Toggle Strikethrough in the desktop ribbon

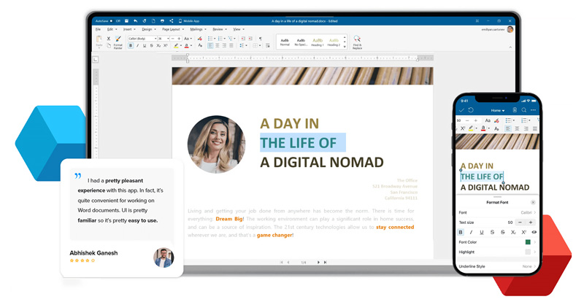[152, 45]
